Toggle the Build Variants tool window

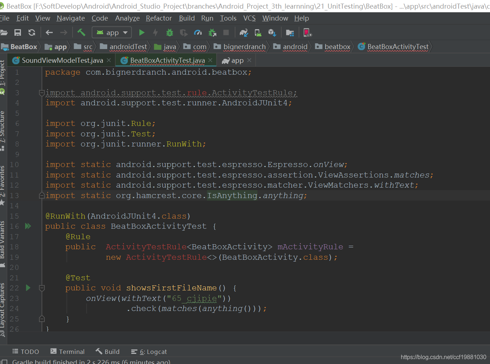(3, 244)
